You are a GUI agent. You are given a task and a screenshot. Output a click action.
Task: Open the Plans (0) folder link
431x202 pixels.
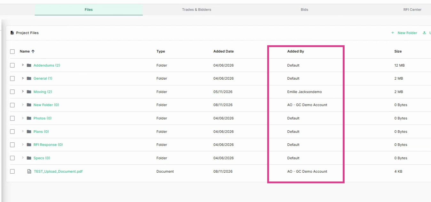tap(41, 132)
